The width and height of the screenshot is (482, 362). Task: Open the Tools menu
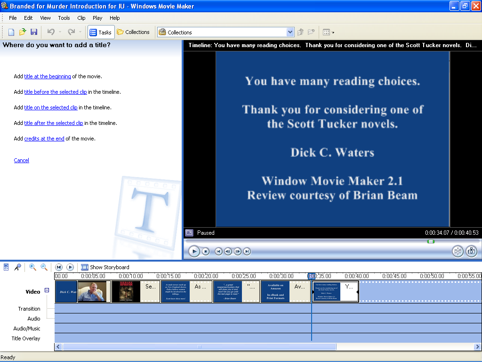pos(64,18)
